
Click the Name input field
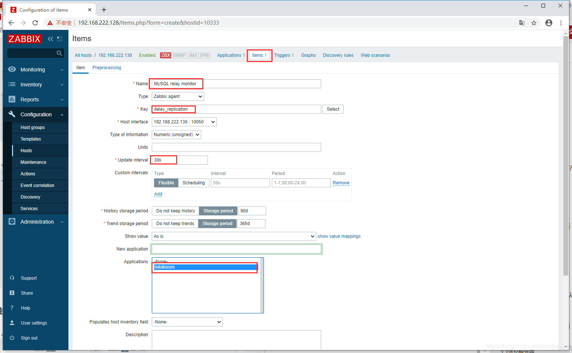[236, 84]
